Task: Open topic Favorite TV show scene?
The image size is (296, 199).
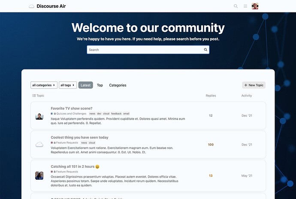Action: pyautogui.click(x=72, y=109)
